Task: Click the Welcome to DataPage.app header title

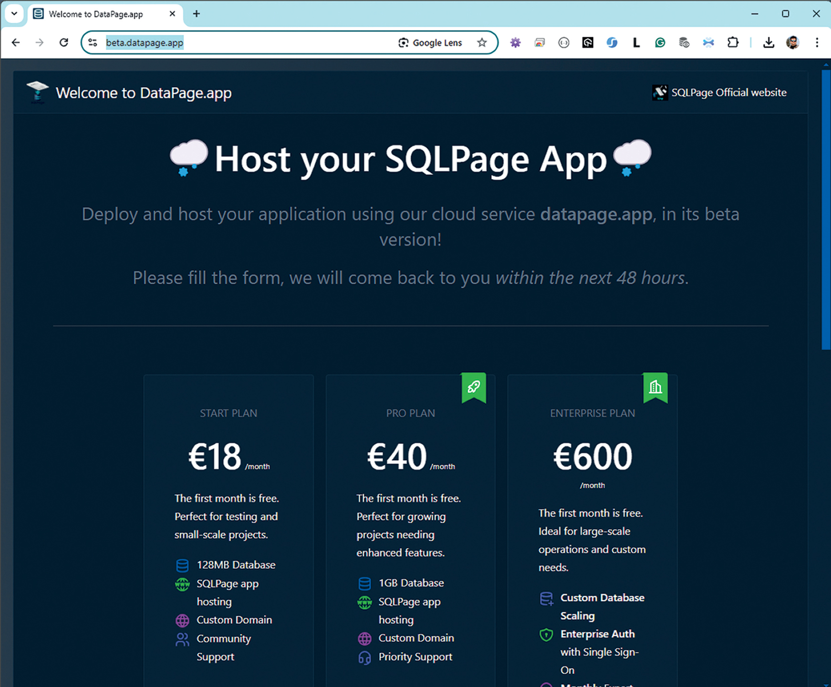Action: (144, 93)
